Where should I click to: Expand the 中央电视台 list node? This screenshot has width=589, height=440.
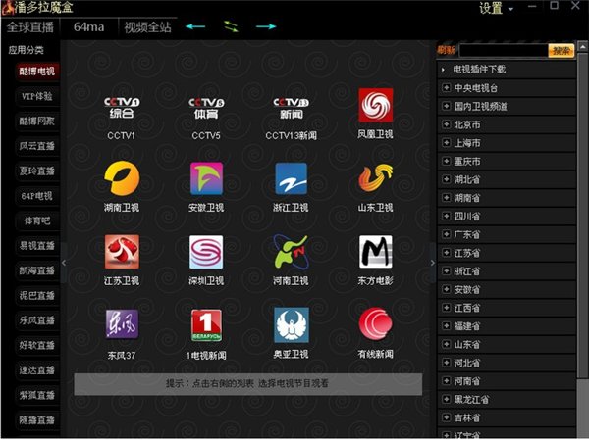[446, 88]
